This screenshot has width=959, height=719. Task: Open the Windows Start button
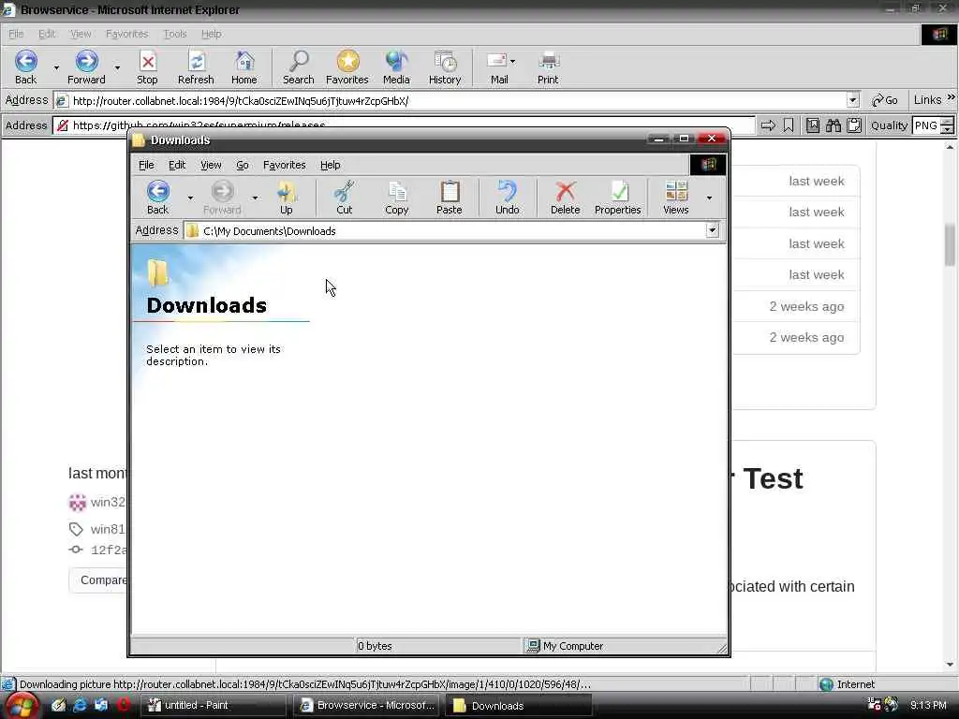pos(22,706)
